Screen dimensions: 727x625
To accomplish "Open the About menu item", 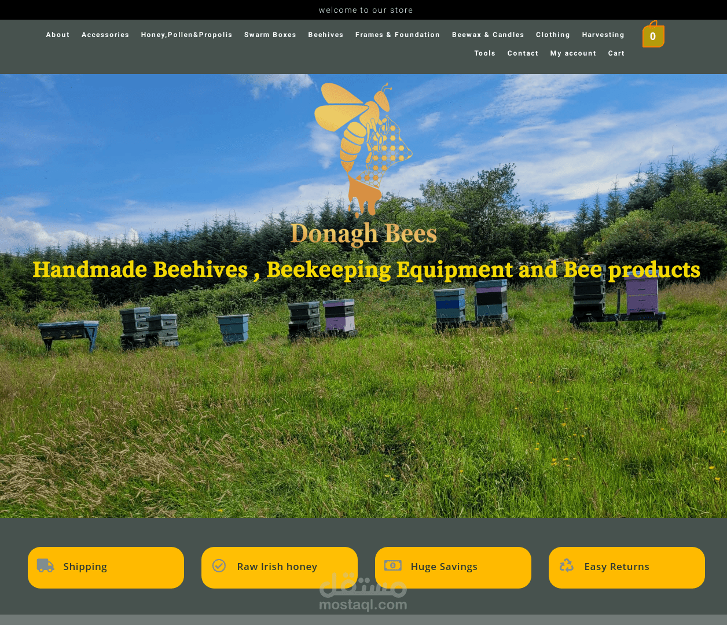I will (x=58, y=35).
